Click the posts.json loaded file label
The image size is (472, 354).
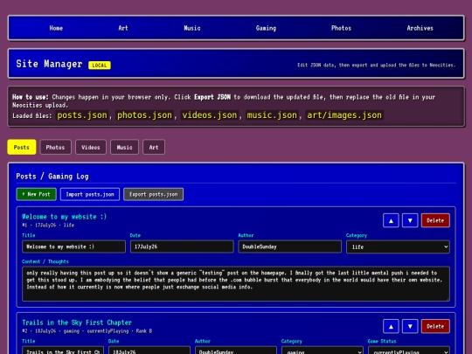coord(82,115)
